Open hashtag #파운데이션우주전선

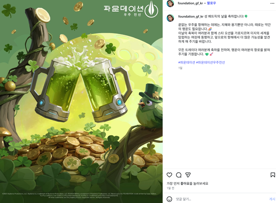[x=210, y=62]
